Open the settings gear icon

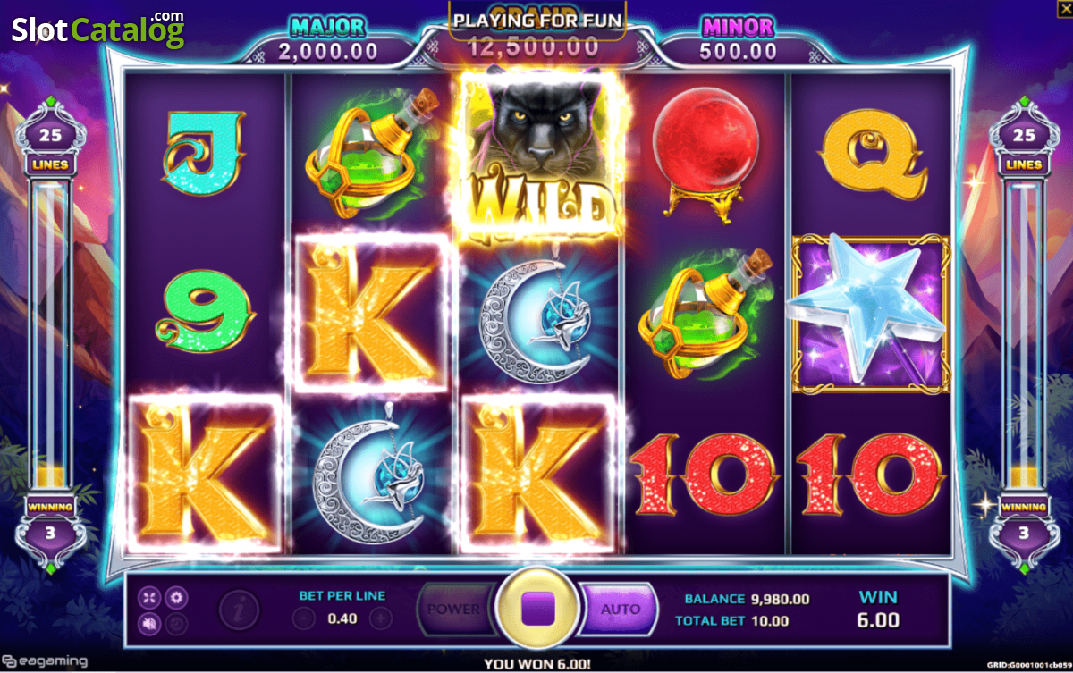coord(176,597)
